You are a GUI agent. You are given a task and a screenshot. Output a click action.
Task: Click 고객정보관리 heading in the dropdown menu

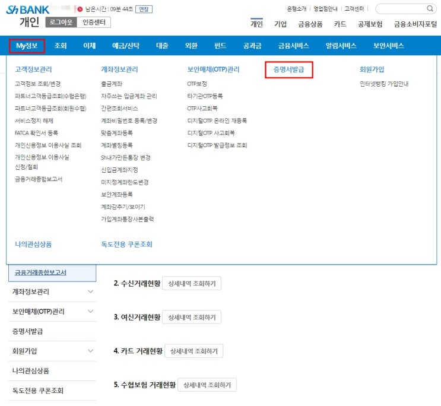coord(33,69)
